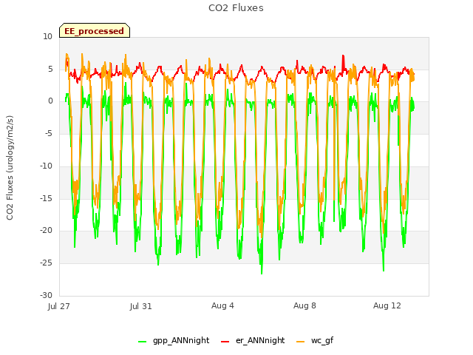Click the CO2 Fluxes chart title
The image size is (473, 355).
coord(236,8)
